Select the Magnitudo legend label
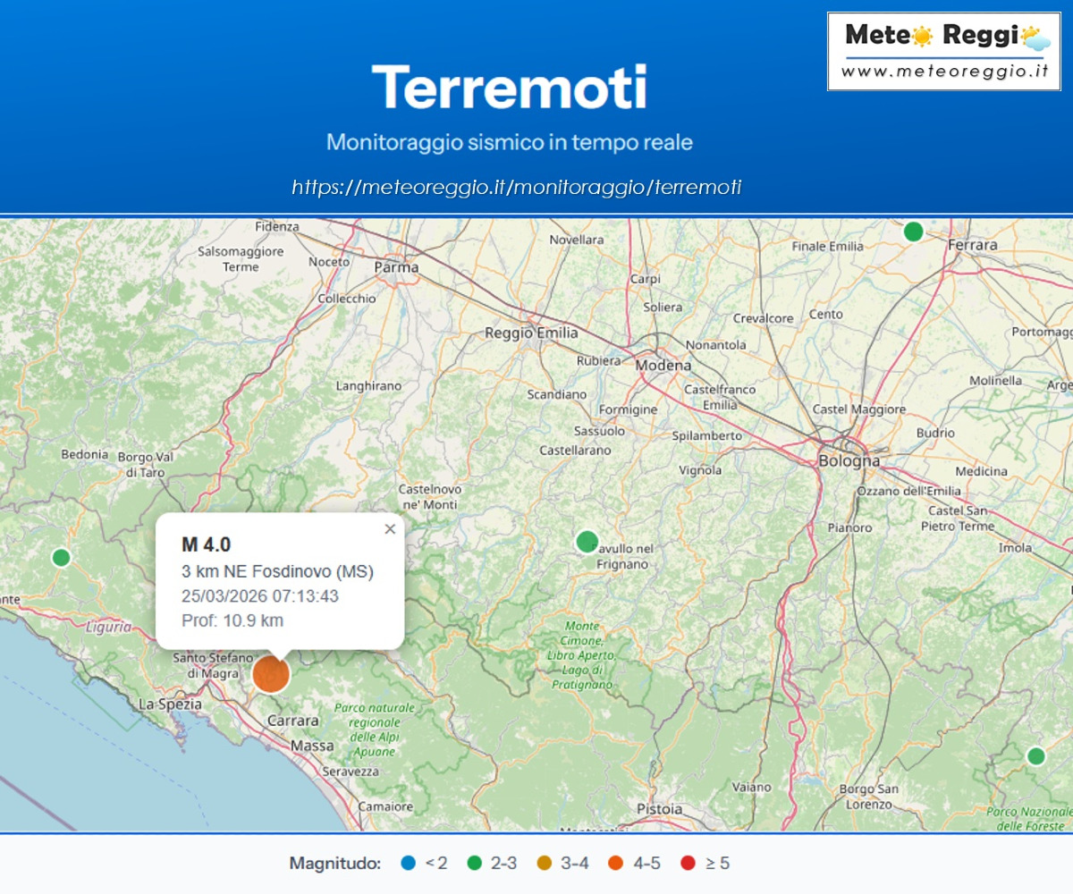The height and width of the screenshot is (894, 1073). (x=334, y=864)
